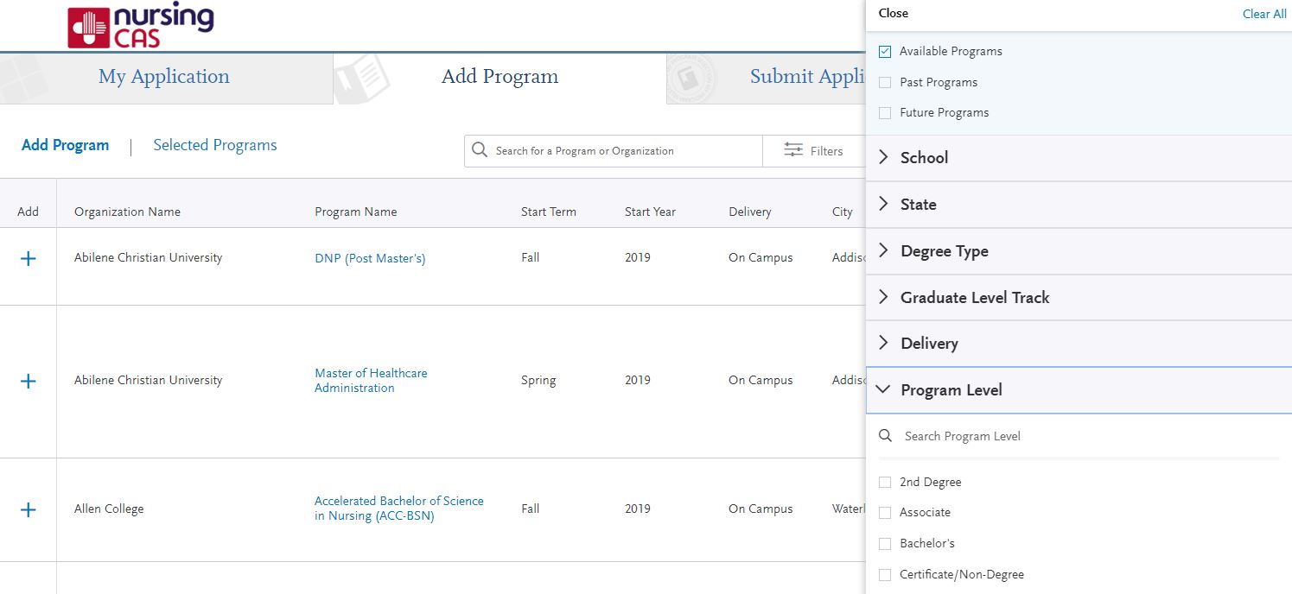Click the magnifier icon in program search bar

[480, 151]
